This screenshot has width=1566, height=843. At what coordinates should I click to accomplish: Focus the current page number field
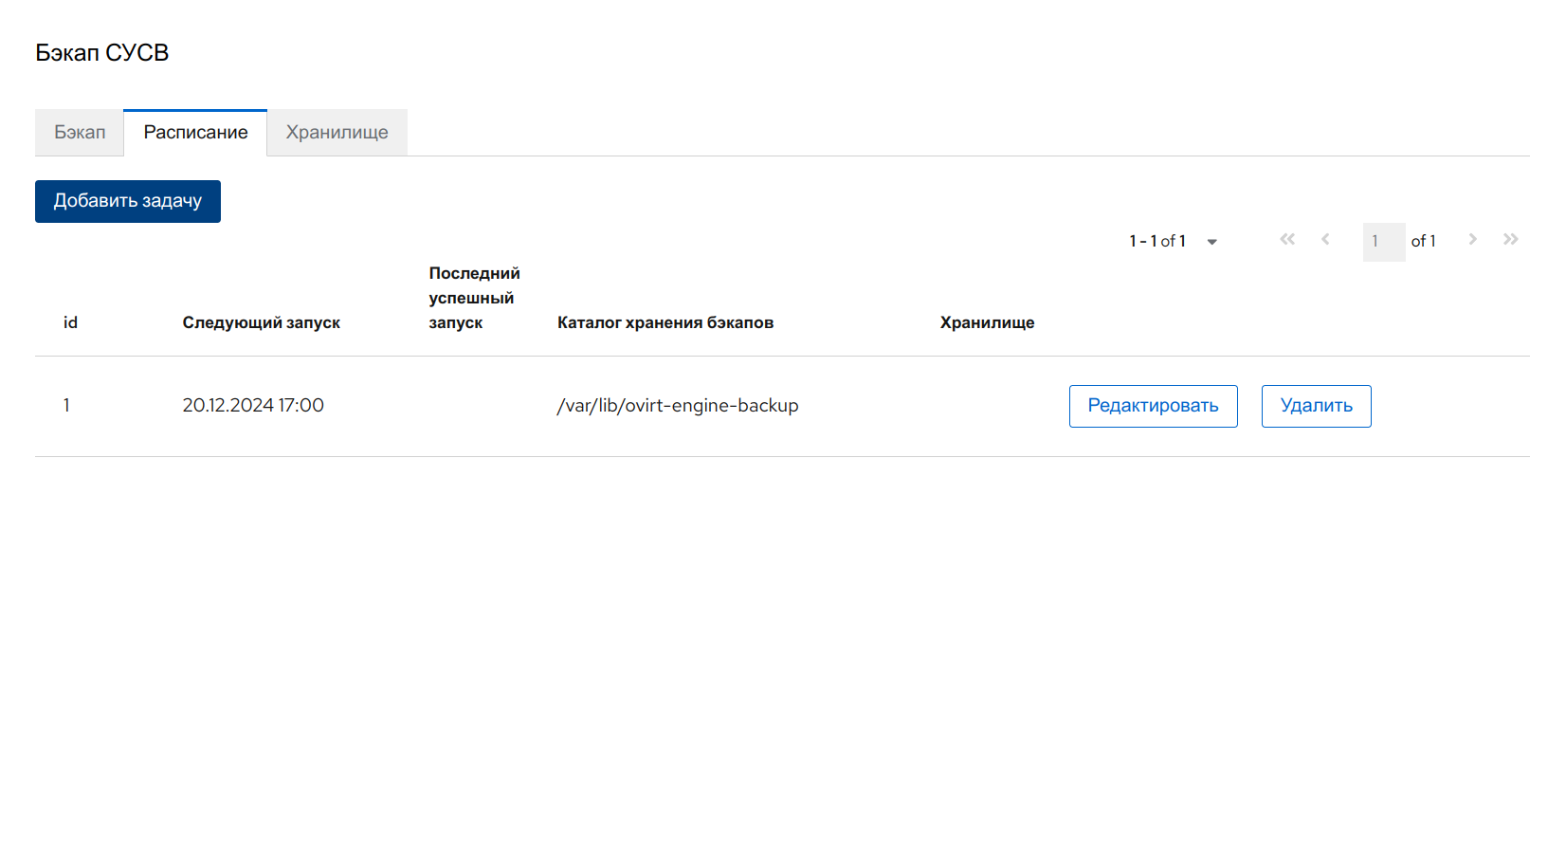pyautogui.click(x=1383, y=242)
